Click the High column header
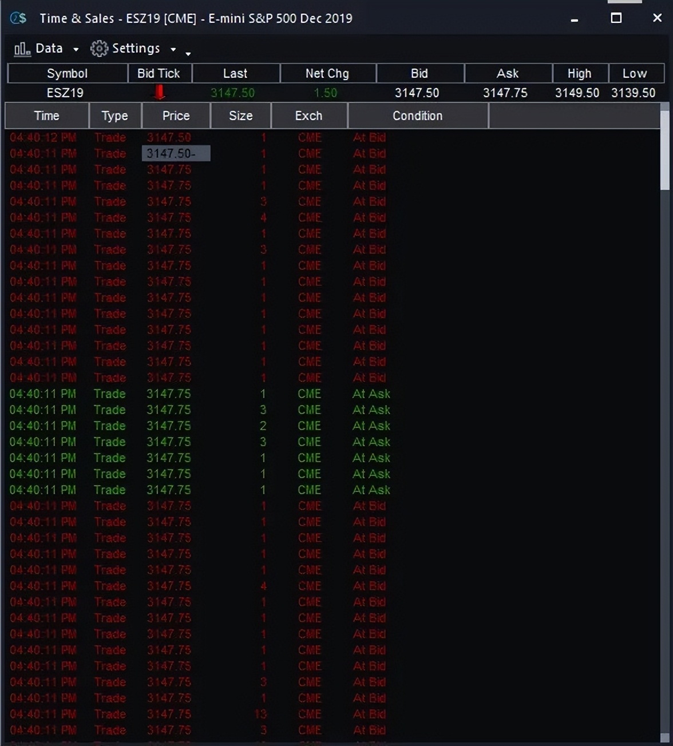Viewport: 673px width, 746px height. coord(580,73)
